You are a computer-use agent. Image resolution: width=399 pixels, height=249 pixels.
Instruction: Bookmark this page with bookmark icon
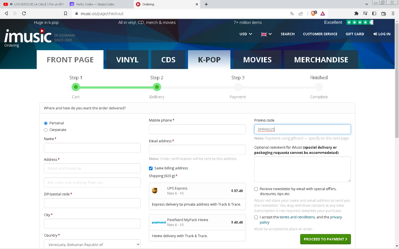coord(65,14)
